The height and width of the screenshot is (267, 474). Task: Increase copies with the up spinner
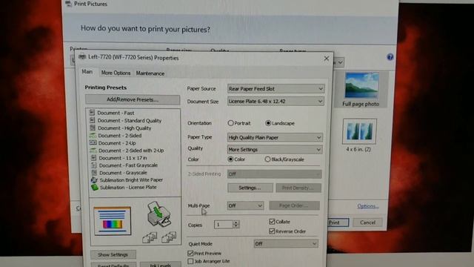(236, 222)
